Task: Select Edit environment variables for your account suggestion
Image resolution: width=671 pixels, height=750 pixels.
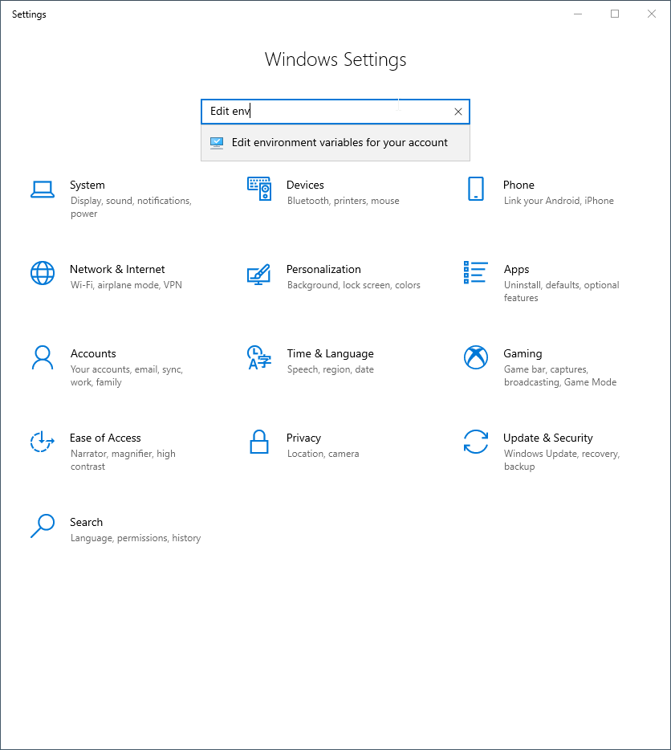Action: (x=339, y=143)
